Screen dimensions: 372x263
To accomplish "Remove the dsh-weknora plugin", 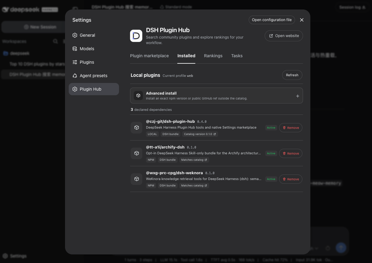I will 291,179.
